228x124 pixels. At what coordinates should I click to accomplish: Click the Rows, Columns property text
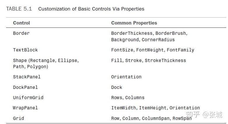point(128,98)
